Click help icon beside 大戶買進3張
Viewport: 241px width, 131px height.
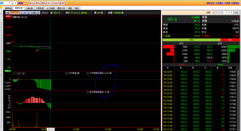click(67, 74)
